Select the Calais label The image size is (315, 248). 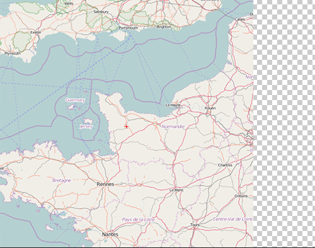click(239, 19)
